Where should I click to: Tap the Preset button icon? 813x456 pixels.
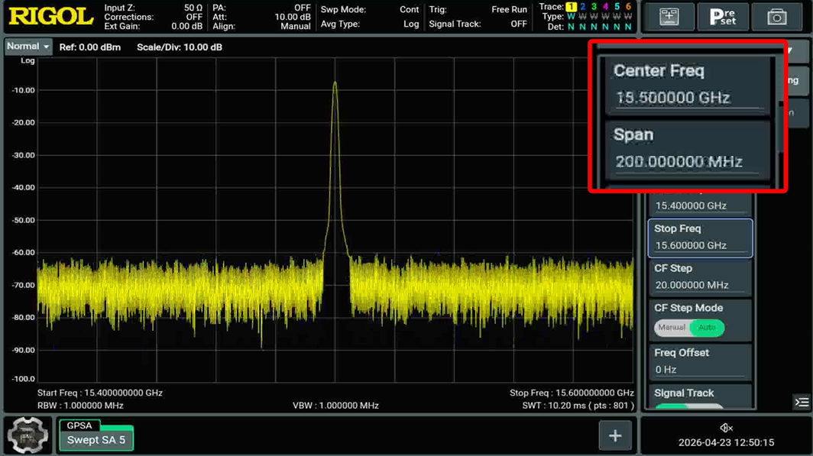[x=723, y=17]
